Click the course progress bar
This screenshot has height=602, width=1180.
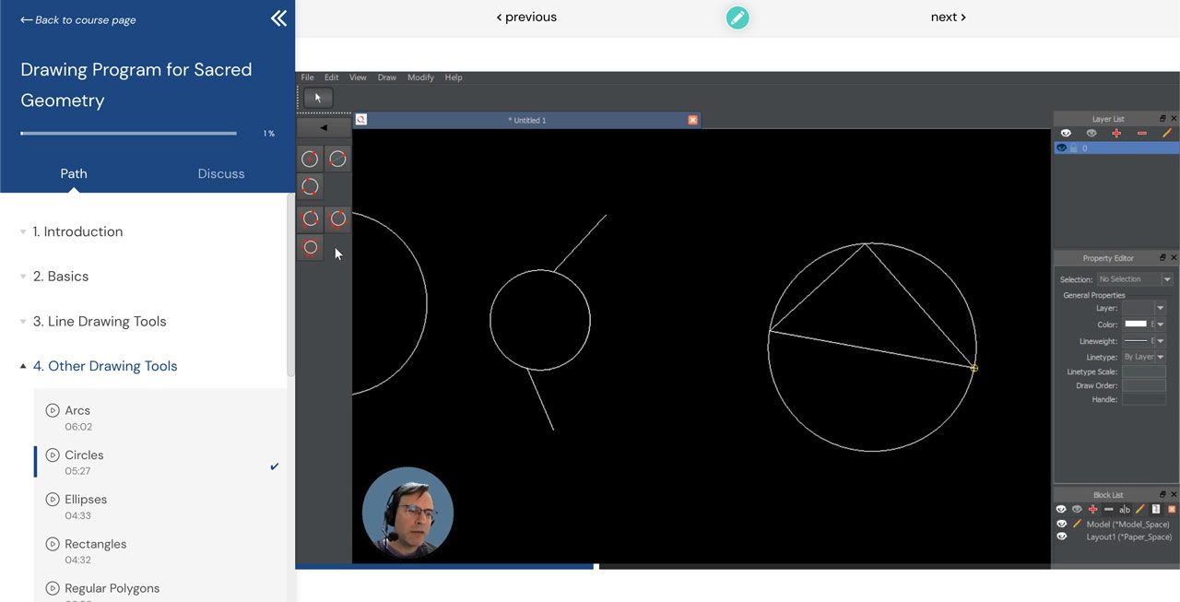pyautogui.click(x=128, y=134)
